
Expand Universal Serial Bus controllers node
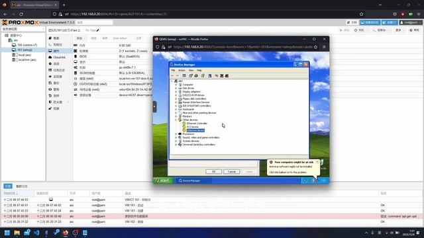point(176,145)
